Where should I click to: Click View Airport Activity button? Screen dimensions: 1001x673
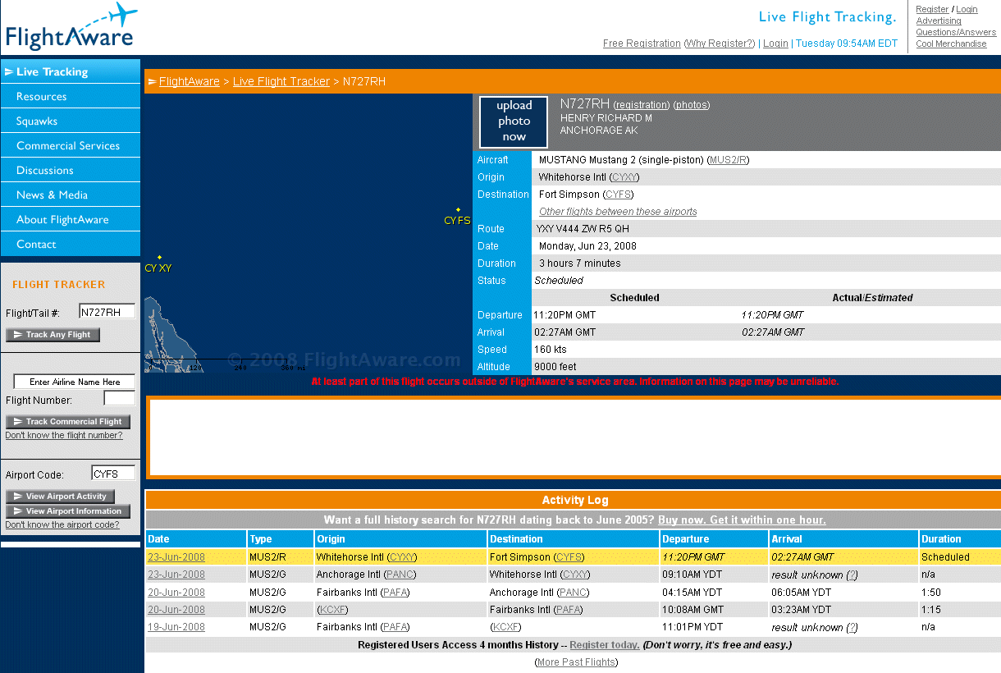pos(61,497)
